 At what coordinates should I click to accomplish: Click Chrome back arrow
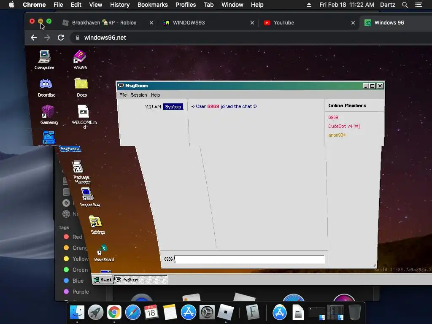pos(34,38)
